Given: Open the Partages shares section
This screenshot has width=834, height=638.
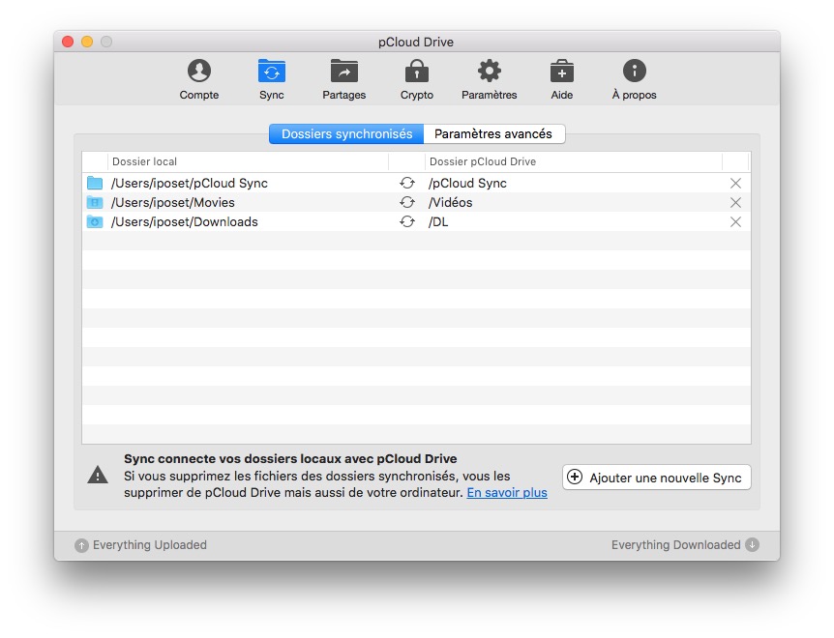Looking at the screenshot, I should 344,79.
